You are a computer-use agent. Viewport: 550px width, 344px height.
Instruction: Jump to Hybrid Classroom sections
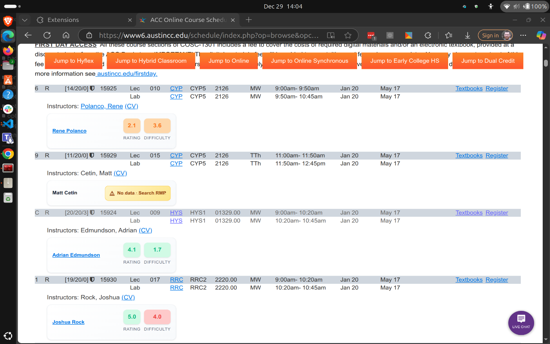click(151, 61)
